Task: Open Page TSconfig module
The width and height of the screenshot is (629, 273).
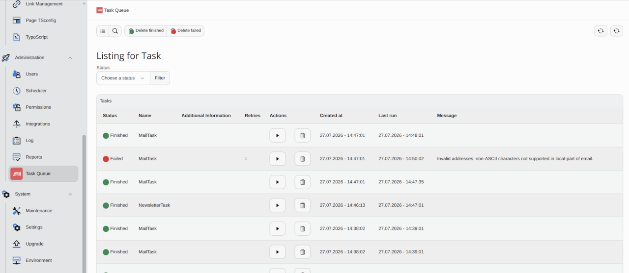Action: 43,21
